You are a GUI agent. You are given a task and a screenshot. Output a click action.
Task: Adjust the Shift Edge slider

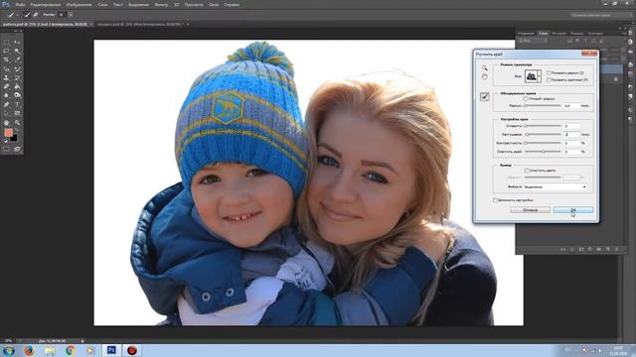pyautogui.click(x=543, y=152)
